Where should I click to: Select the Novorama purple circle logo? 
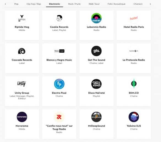click(22, 117)
